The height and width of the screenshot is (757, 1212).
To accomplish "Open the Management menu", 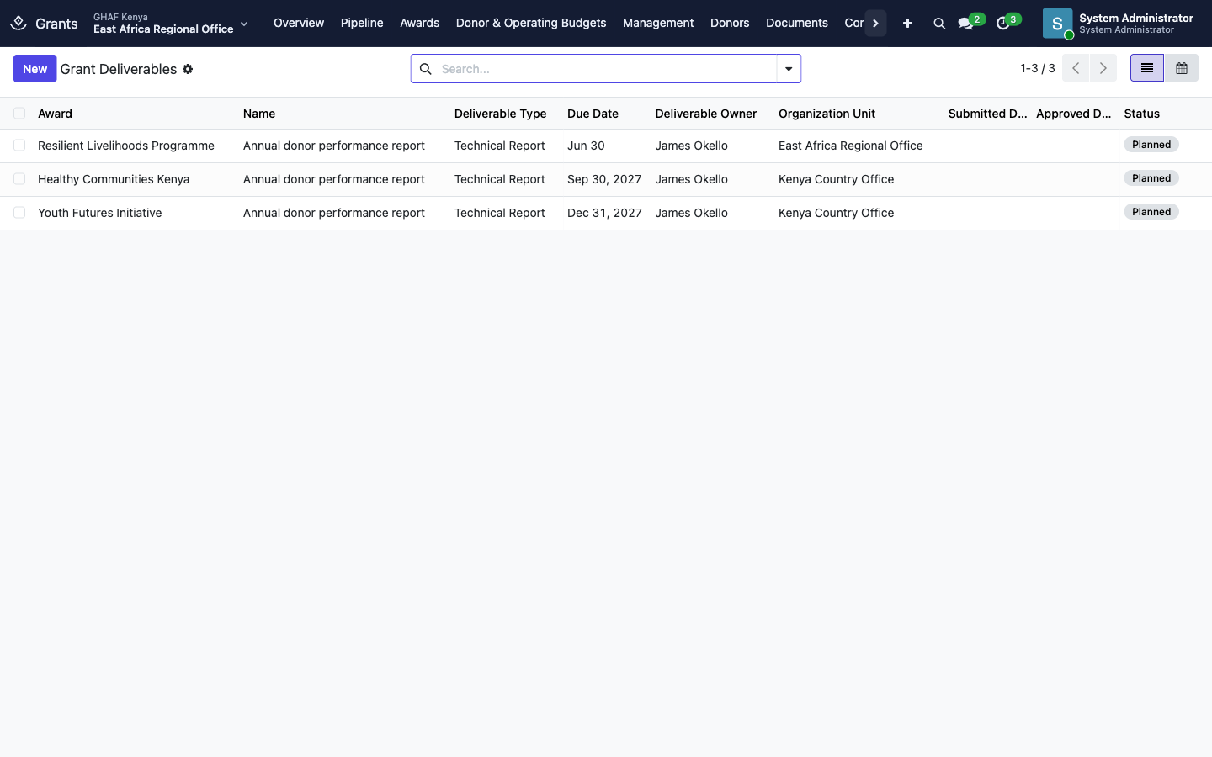I will pyautogui.click(x=658, y=24).
